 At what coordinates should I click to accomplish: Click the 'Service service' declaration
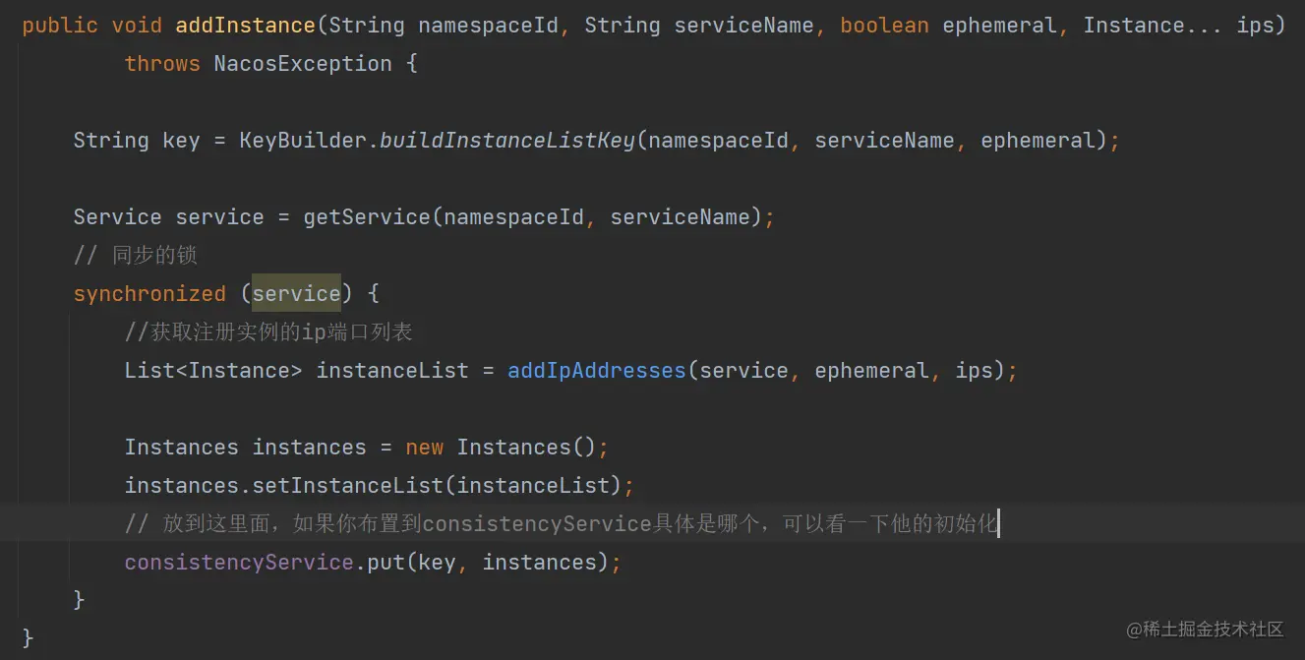coord(169,217)
